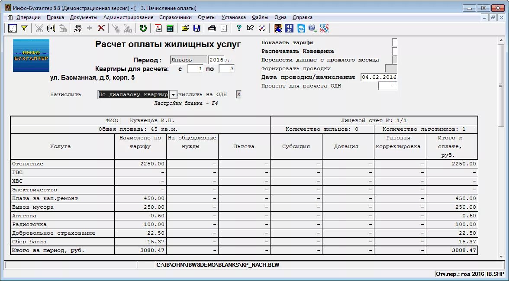
Task: Open the Администрирование menu
Action: pyautogui.click(x=128, y=18)
